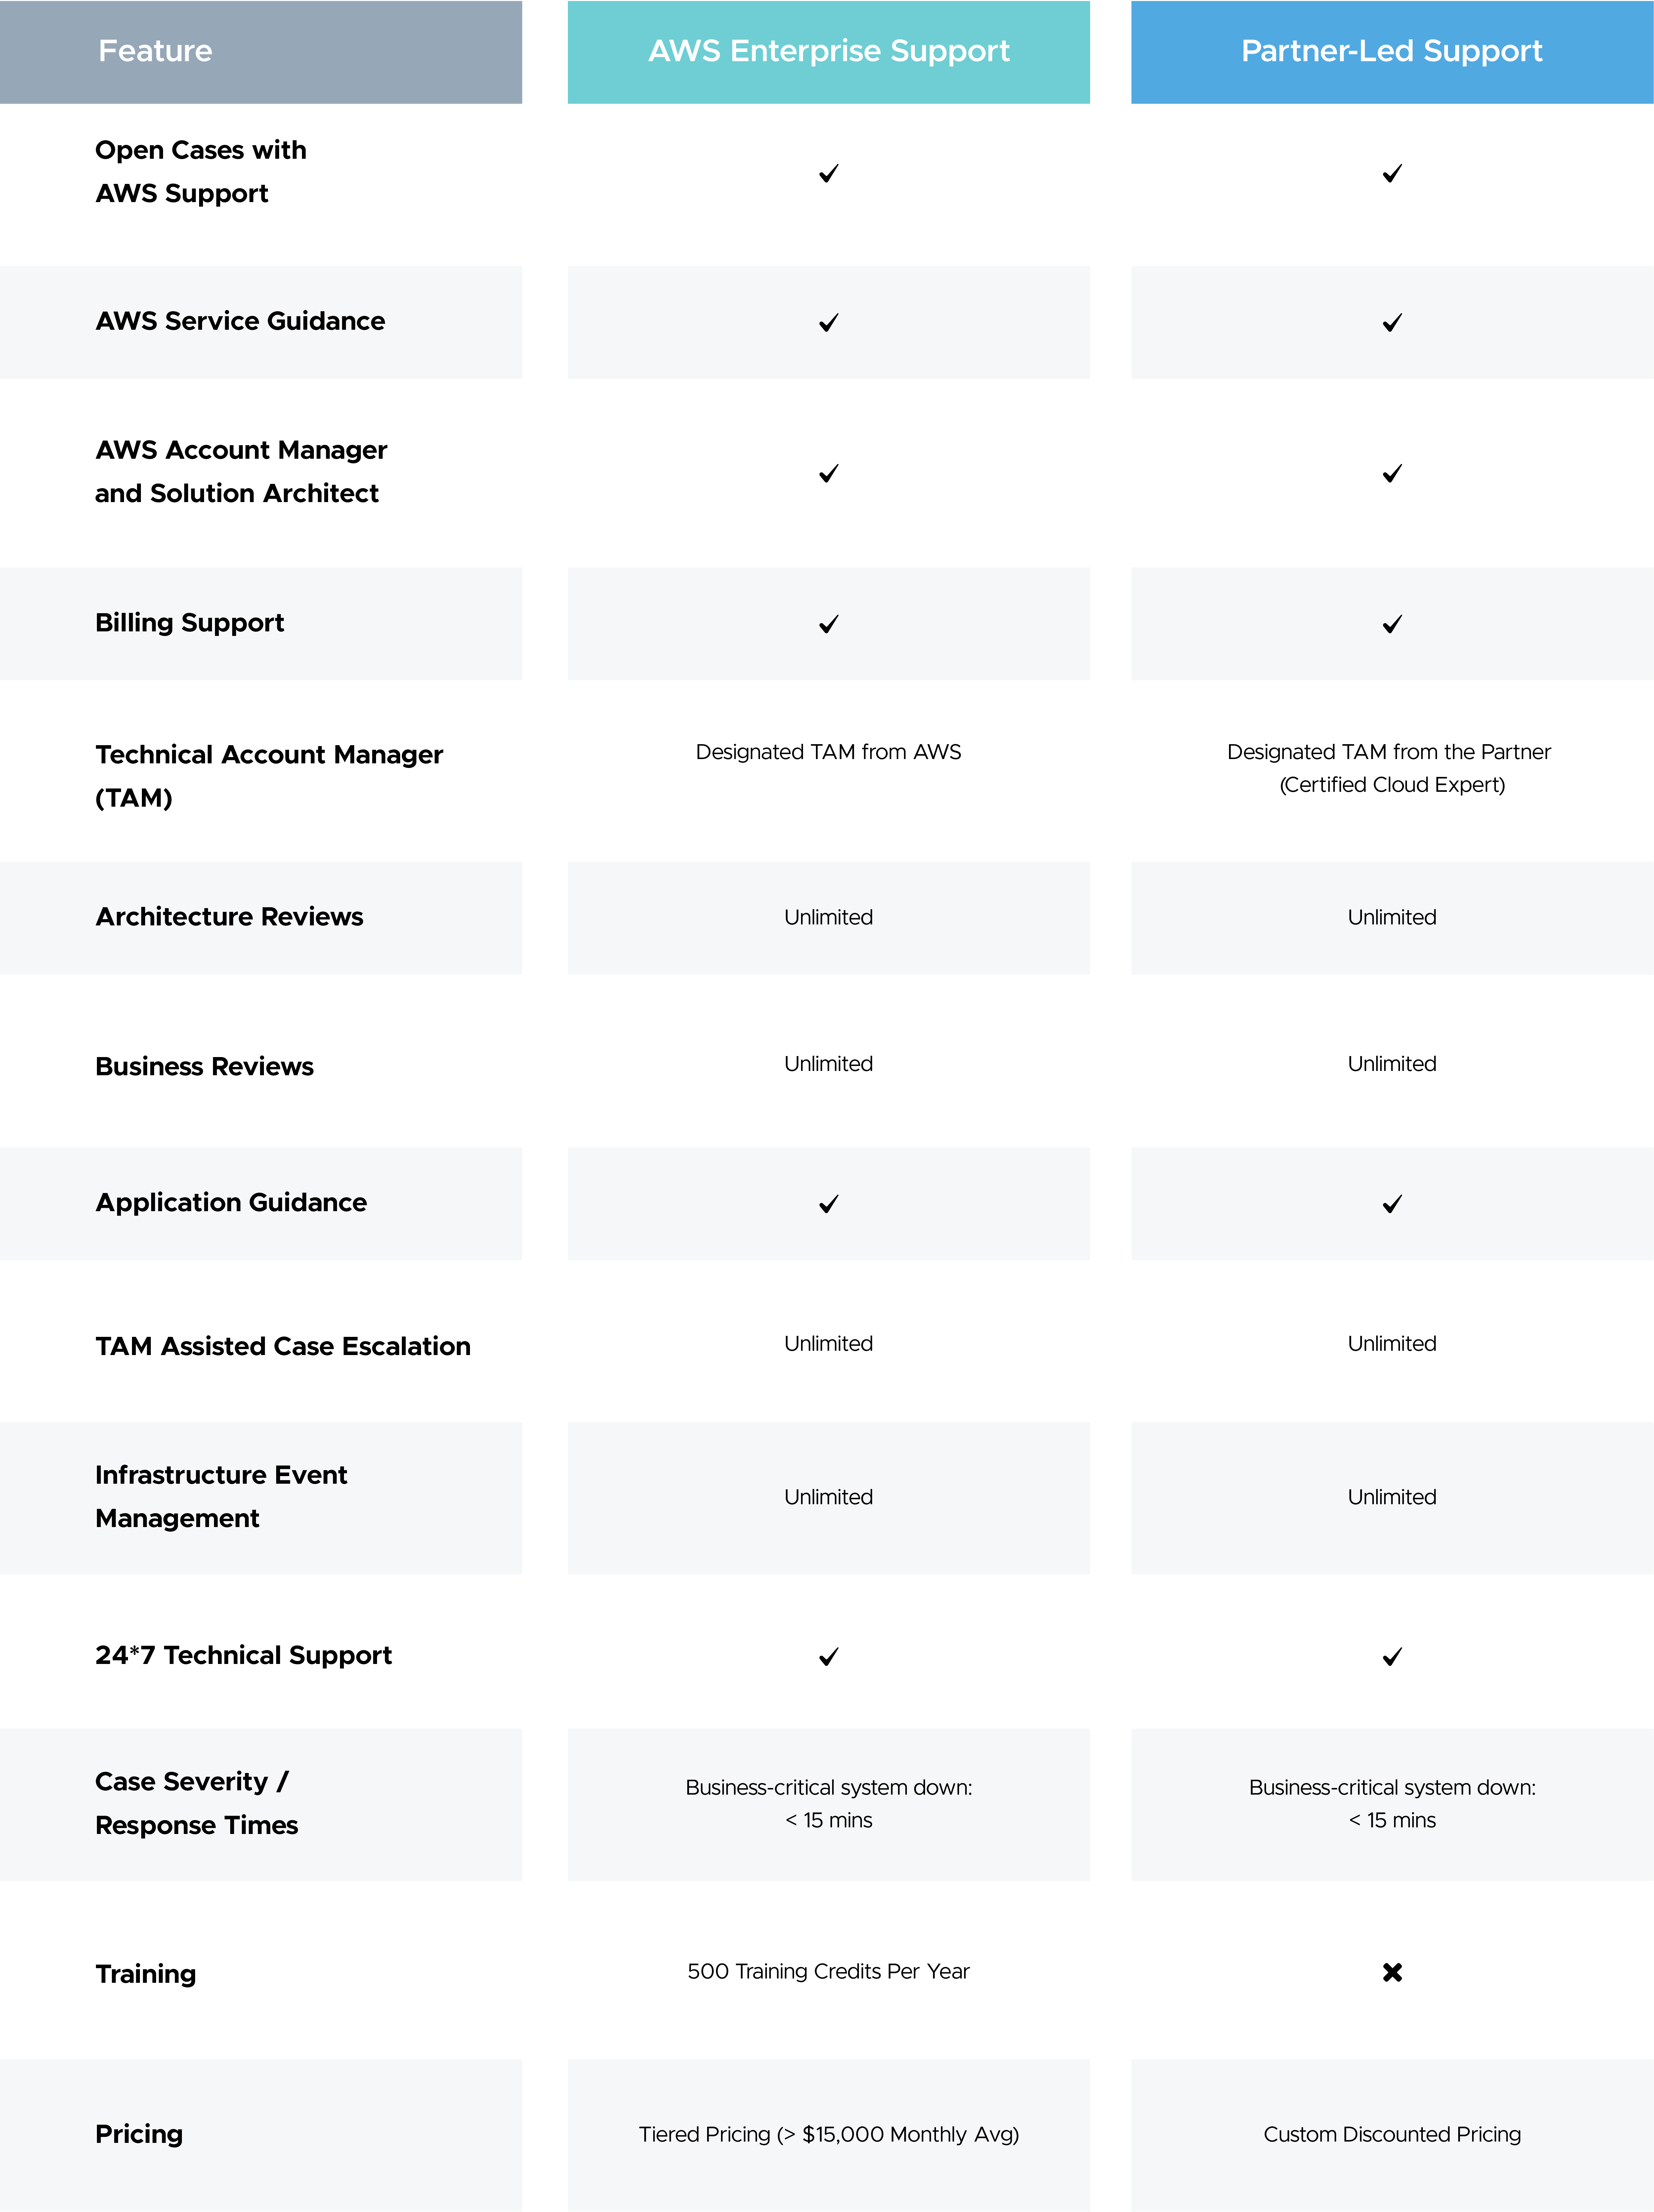Click the 500 Training Credits Per Year text

[828, 1971]
